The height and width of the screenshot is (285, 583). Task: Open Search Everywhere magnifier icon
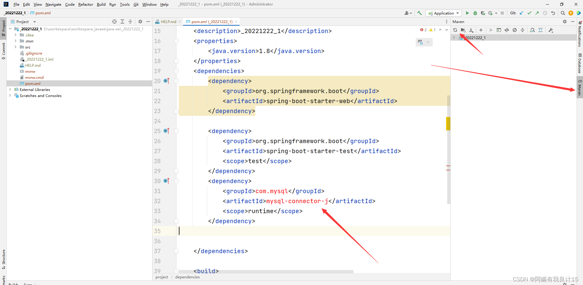tap(563, 13)
